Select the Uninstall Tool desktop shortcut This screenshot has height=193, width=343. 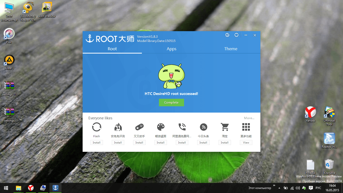[x=329, y=116]
